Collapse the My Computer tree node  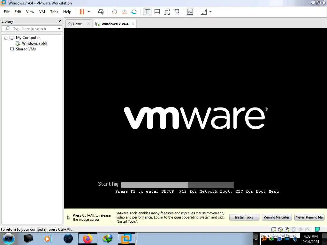click(6, 38)
